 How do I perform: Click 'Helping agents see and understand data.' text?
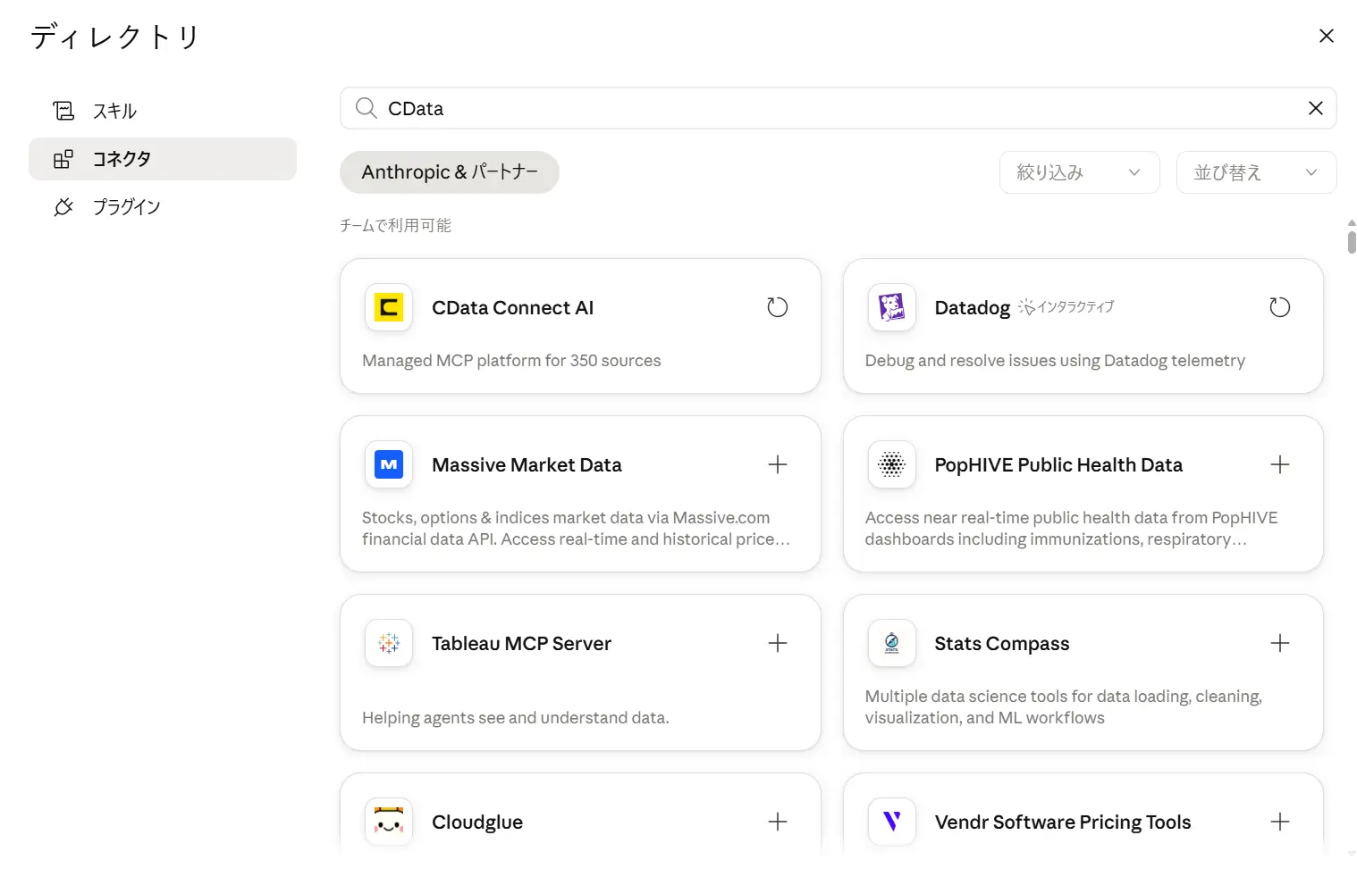pyautogui.click(x=515, y=718)
